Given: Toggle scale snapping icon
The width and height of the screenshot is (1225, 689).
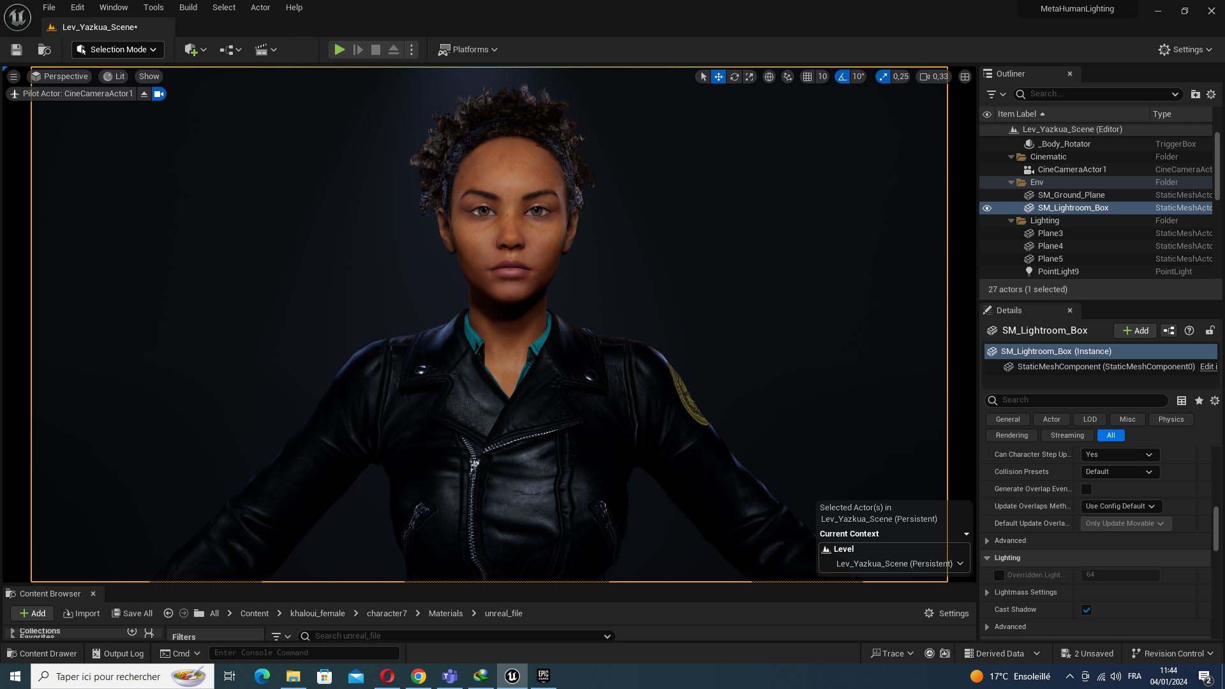Looking at the screenshot, I should (883, 77).
